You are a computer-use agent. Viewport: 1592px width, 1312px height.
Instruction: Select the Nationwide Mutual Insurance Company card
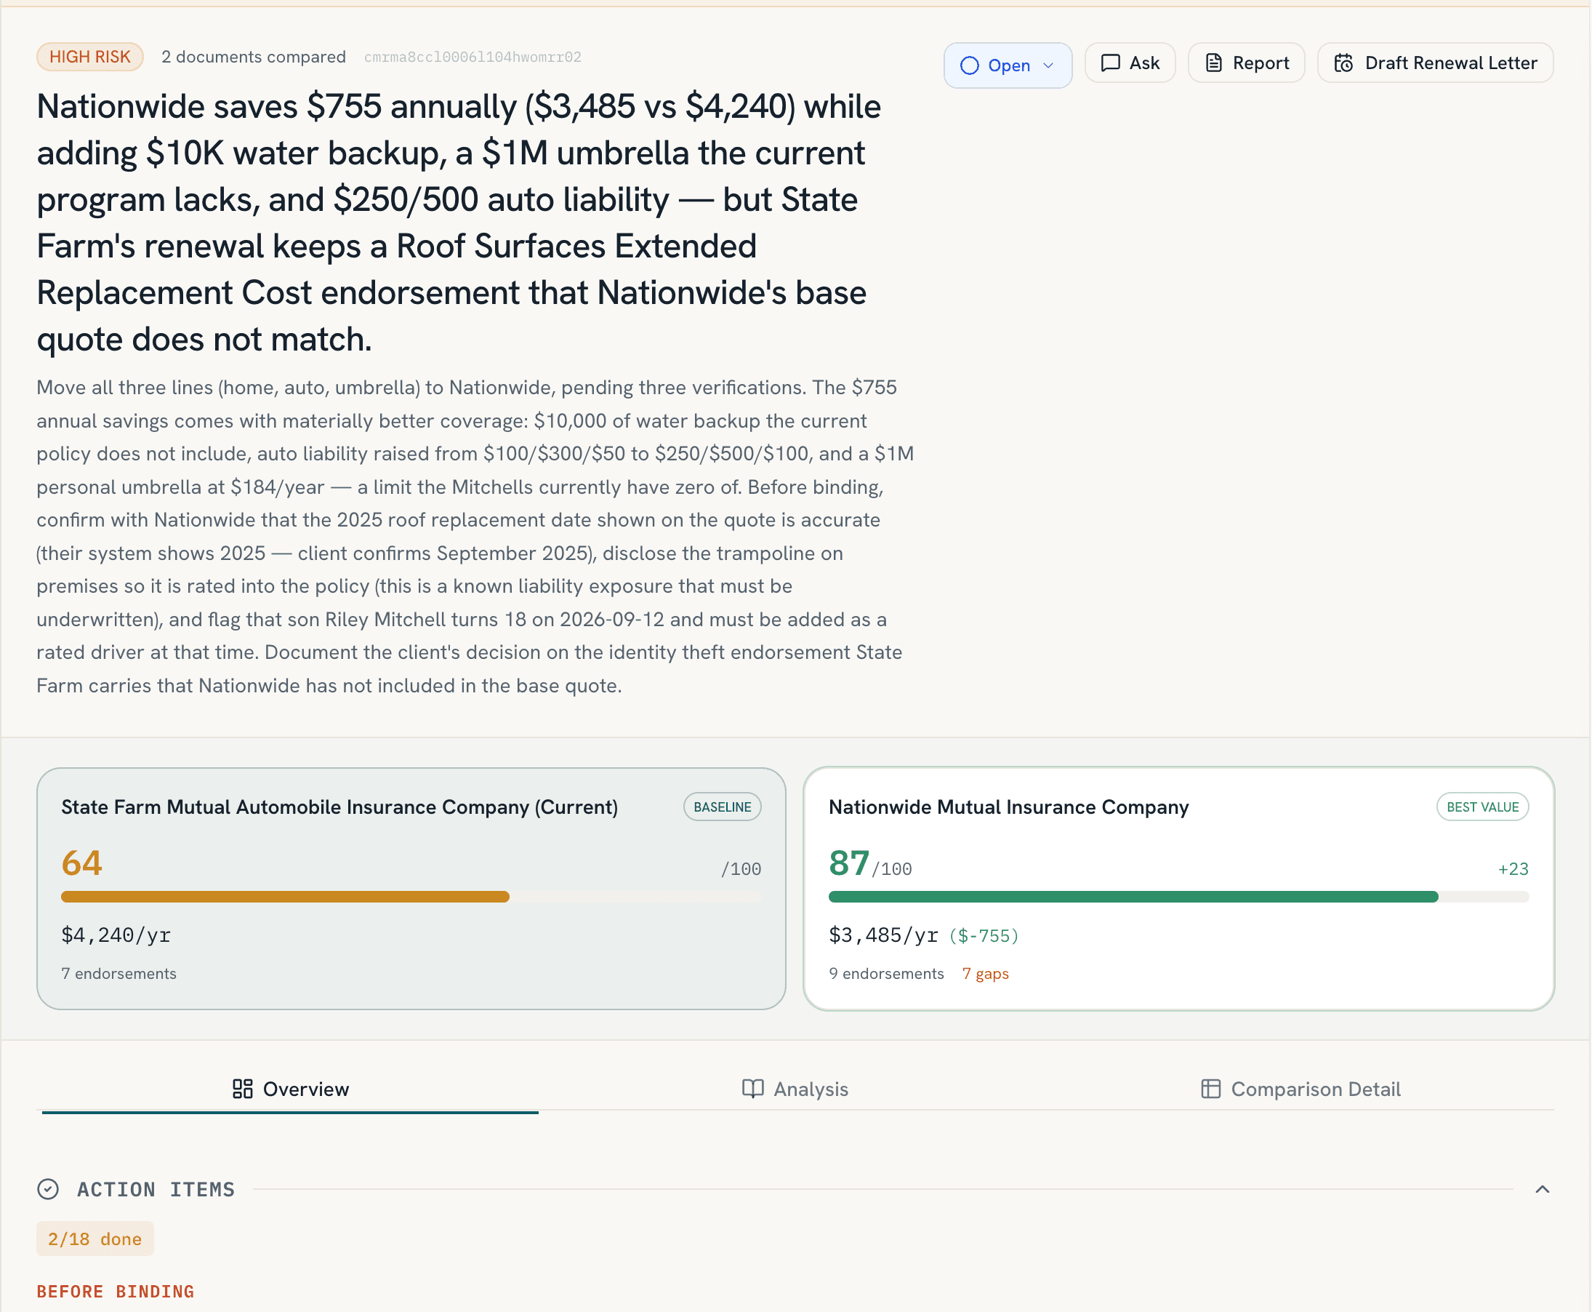pyautogui.click(x=1179, y=889)
